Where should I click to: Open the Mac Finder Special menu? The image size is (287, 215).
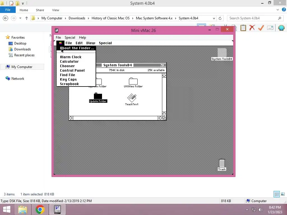[105, 43]
